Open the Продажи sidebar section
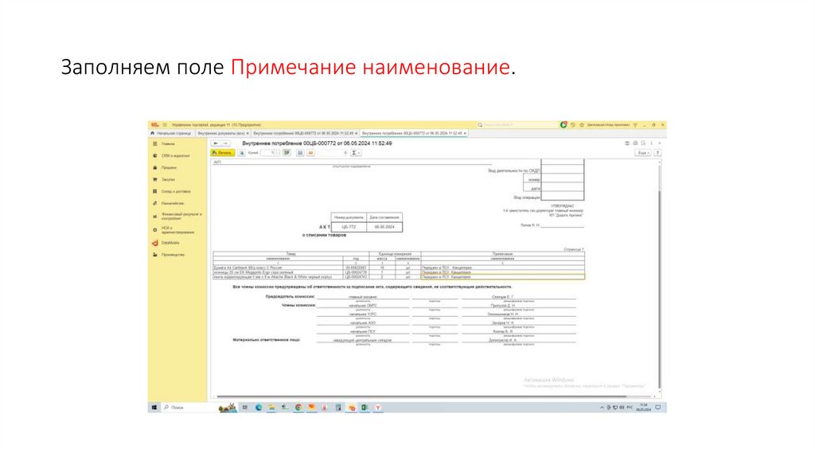The width and height of the screenshot is (815, 457). click(x=169, y=168)
